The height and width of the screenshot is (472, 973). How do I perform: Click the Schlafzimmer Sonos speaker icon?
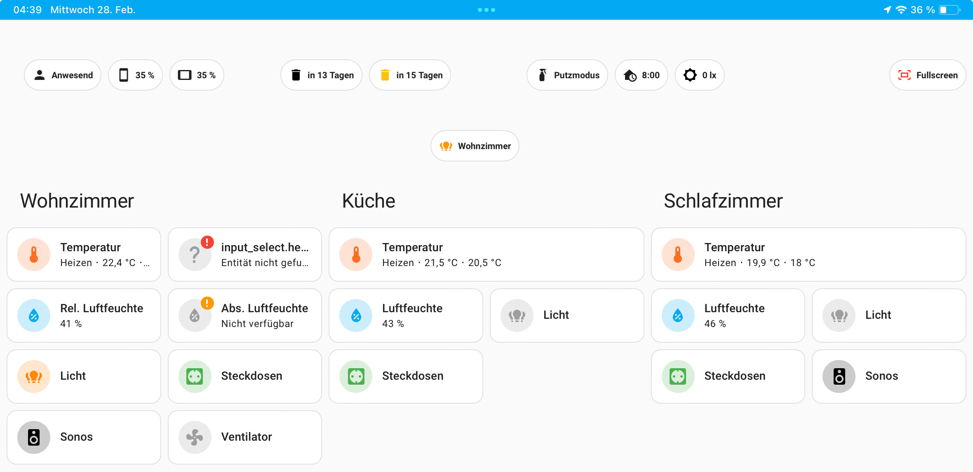839,376
